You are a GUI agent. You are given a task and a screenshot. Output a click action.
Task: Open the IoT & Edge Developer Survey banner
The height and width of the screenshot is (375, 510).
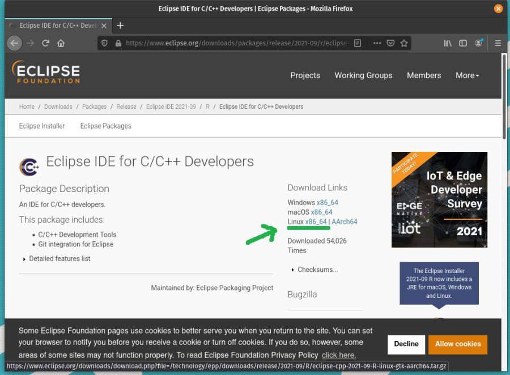[439, 200]
